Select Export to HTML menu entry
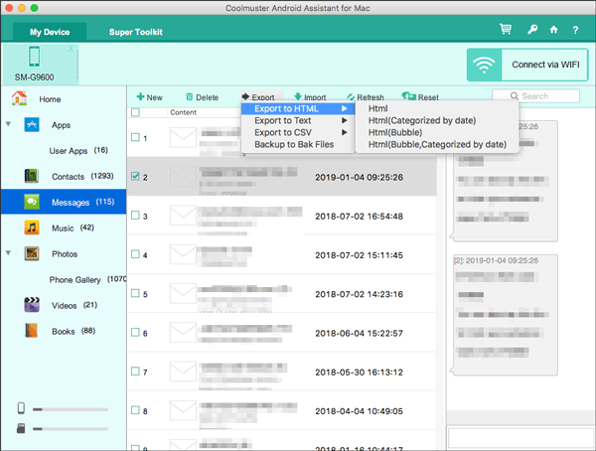 click(298, 108)
